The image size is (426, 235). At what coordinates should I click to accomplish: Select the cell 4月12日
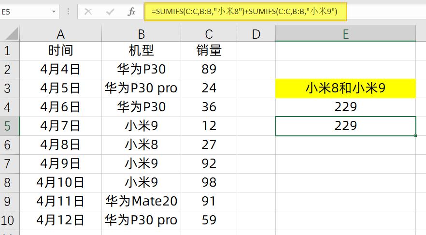[x=60, y=220]
